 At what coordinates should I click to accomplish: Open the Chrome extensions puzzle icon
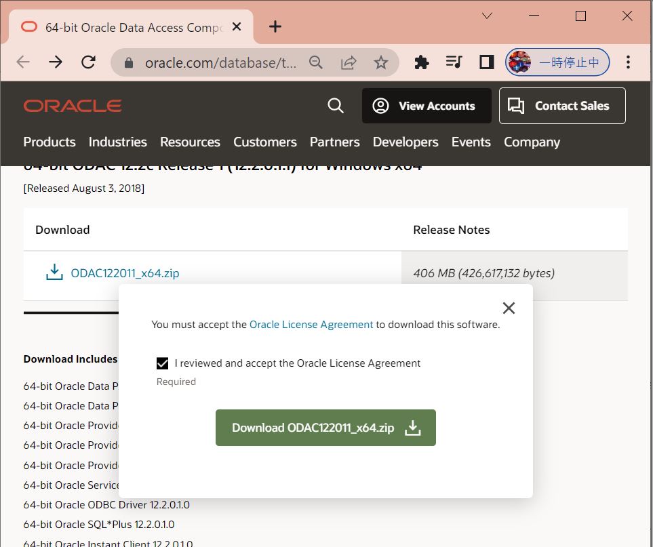tap(421, 62)
